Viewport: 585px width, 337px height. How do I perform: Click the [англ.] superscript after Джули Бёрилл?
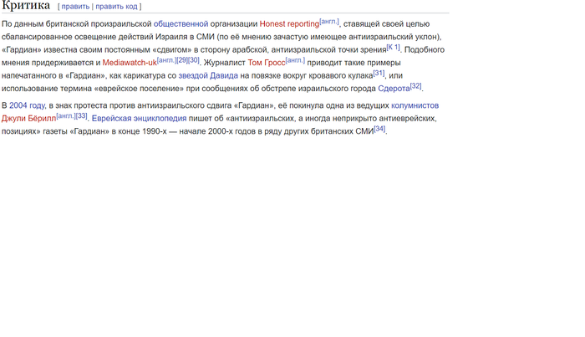(x=66, y=115)
